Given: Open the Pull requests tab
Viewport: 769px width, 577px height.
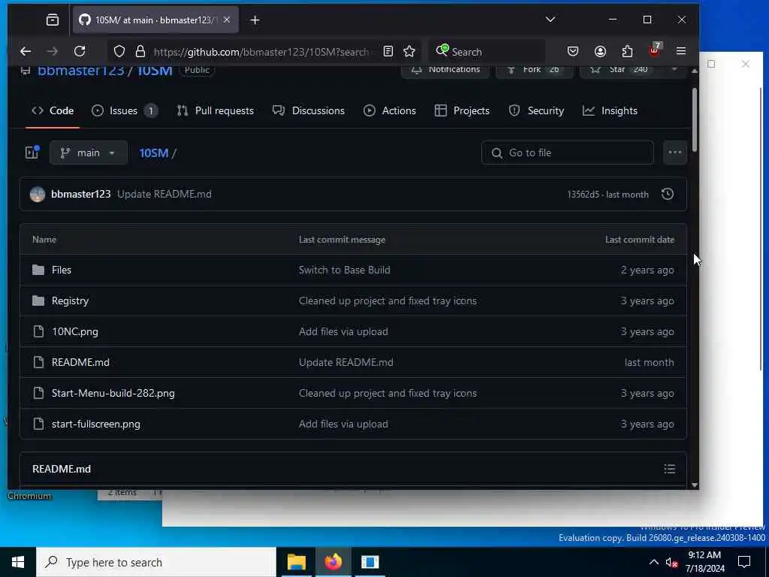Looking at the screenshot, I should [216, 111].
